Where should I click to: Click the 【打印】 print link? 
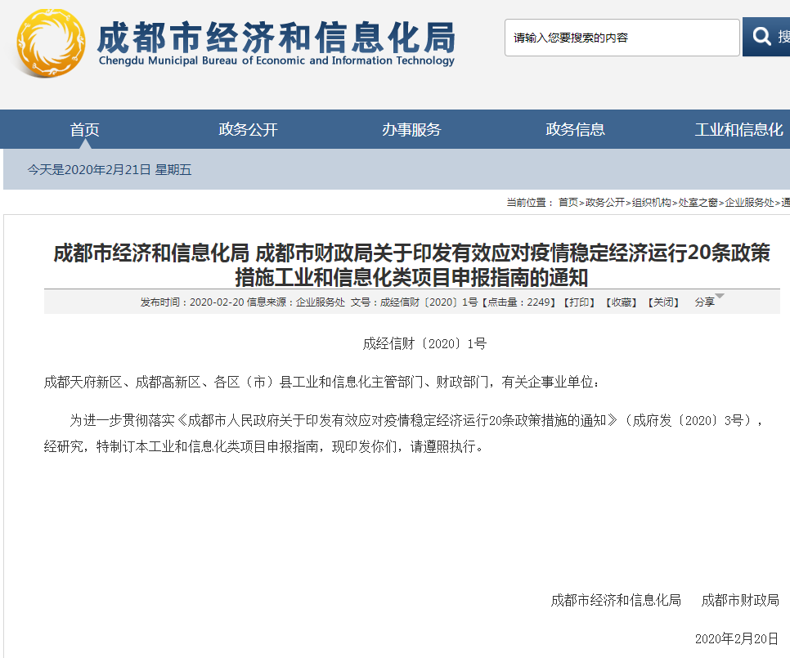580,302
